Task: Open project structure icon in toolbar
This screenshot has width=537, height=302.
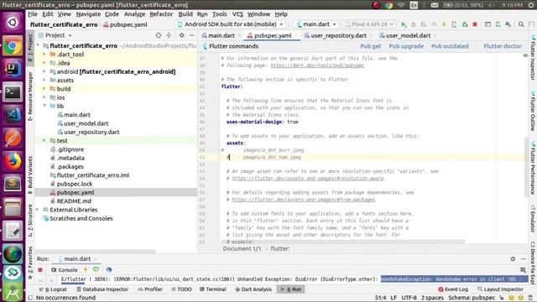Action: 487,24
